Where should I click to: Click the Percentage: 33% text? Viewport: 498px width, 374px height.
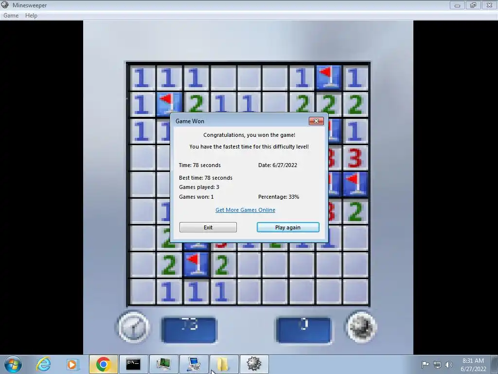click(x=279, y=197)
